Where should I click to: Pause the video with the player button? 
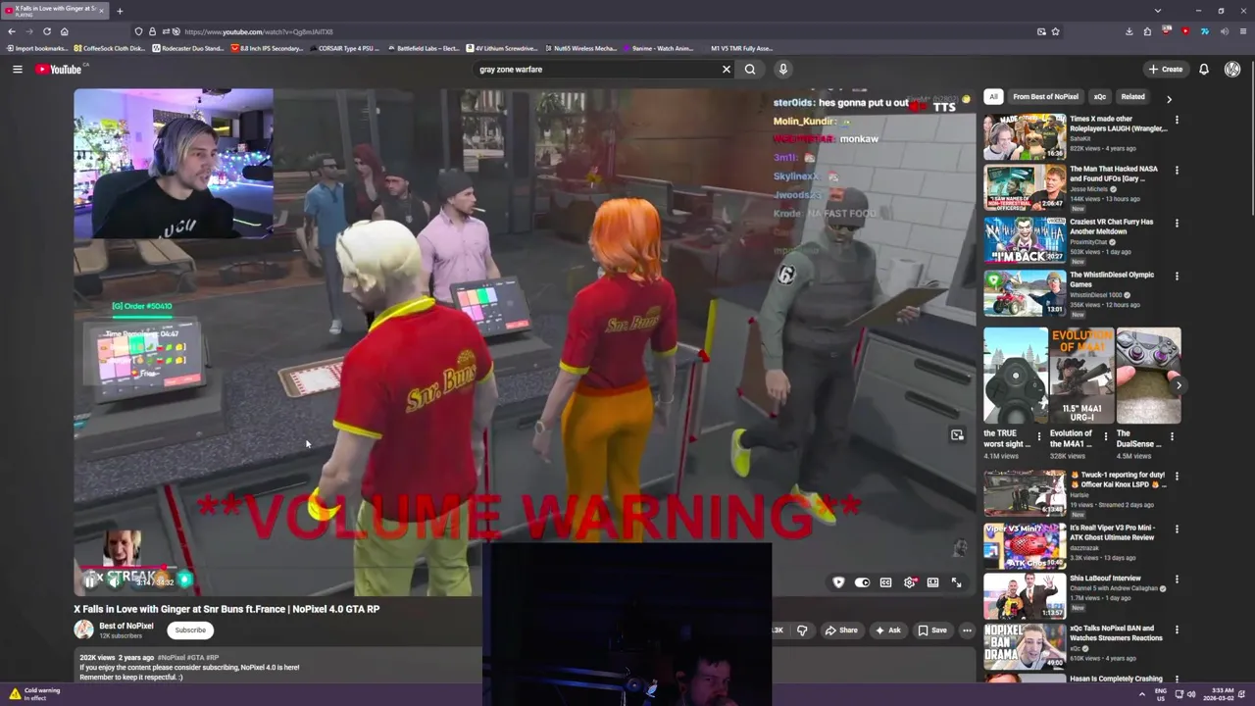pos(90,581)
